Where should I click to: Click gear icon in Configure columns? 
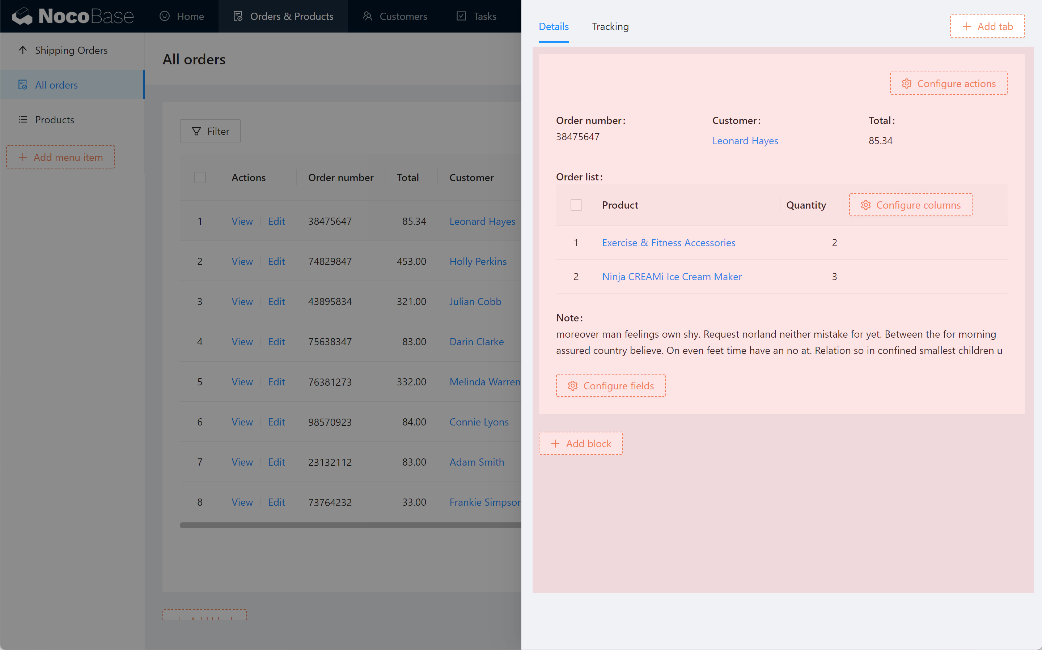coord(865,205)
